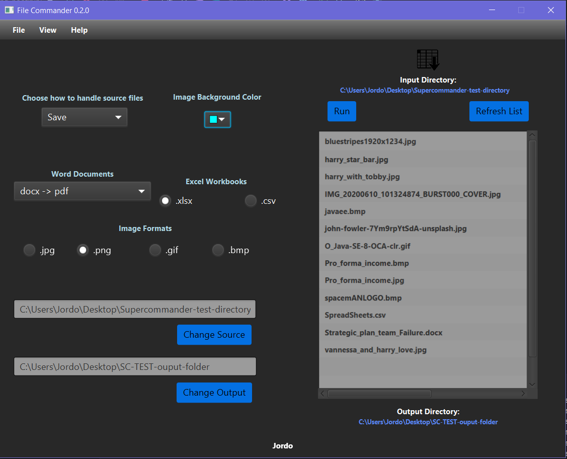Enable the .gif image format option
567x459 pixels.
155,250
